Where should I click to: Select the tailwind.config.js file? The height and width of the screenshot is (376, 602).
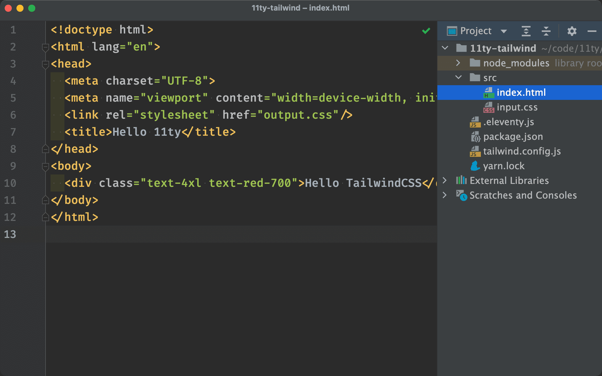click(x=522, y=151)
